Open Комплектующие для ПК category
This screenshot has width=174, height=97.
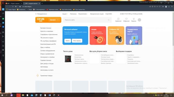[48, 44]
